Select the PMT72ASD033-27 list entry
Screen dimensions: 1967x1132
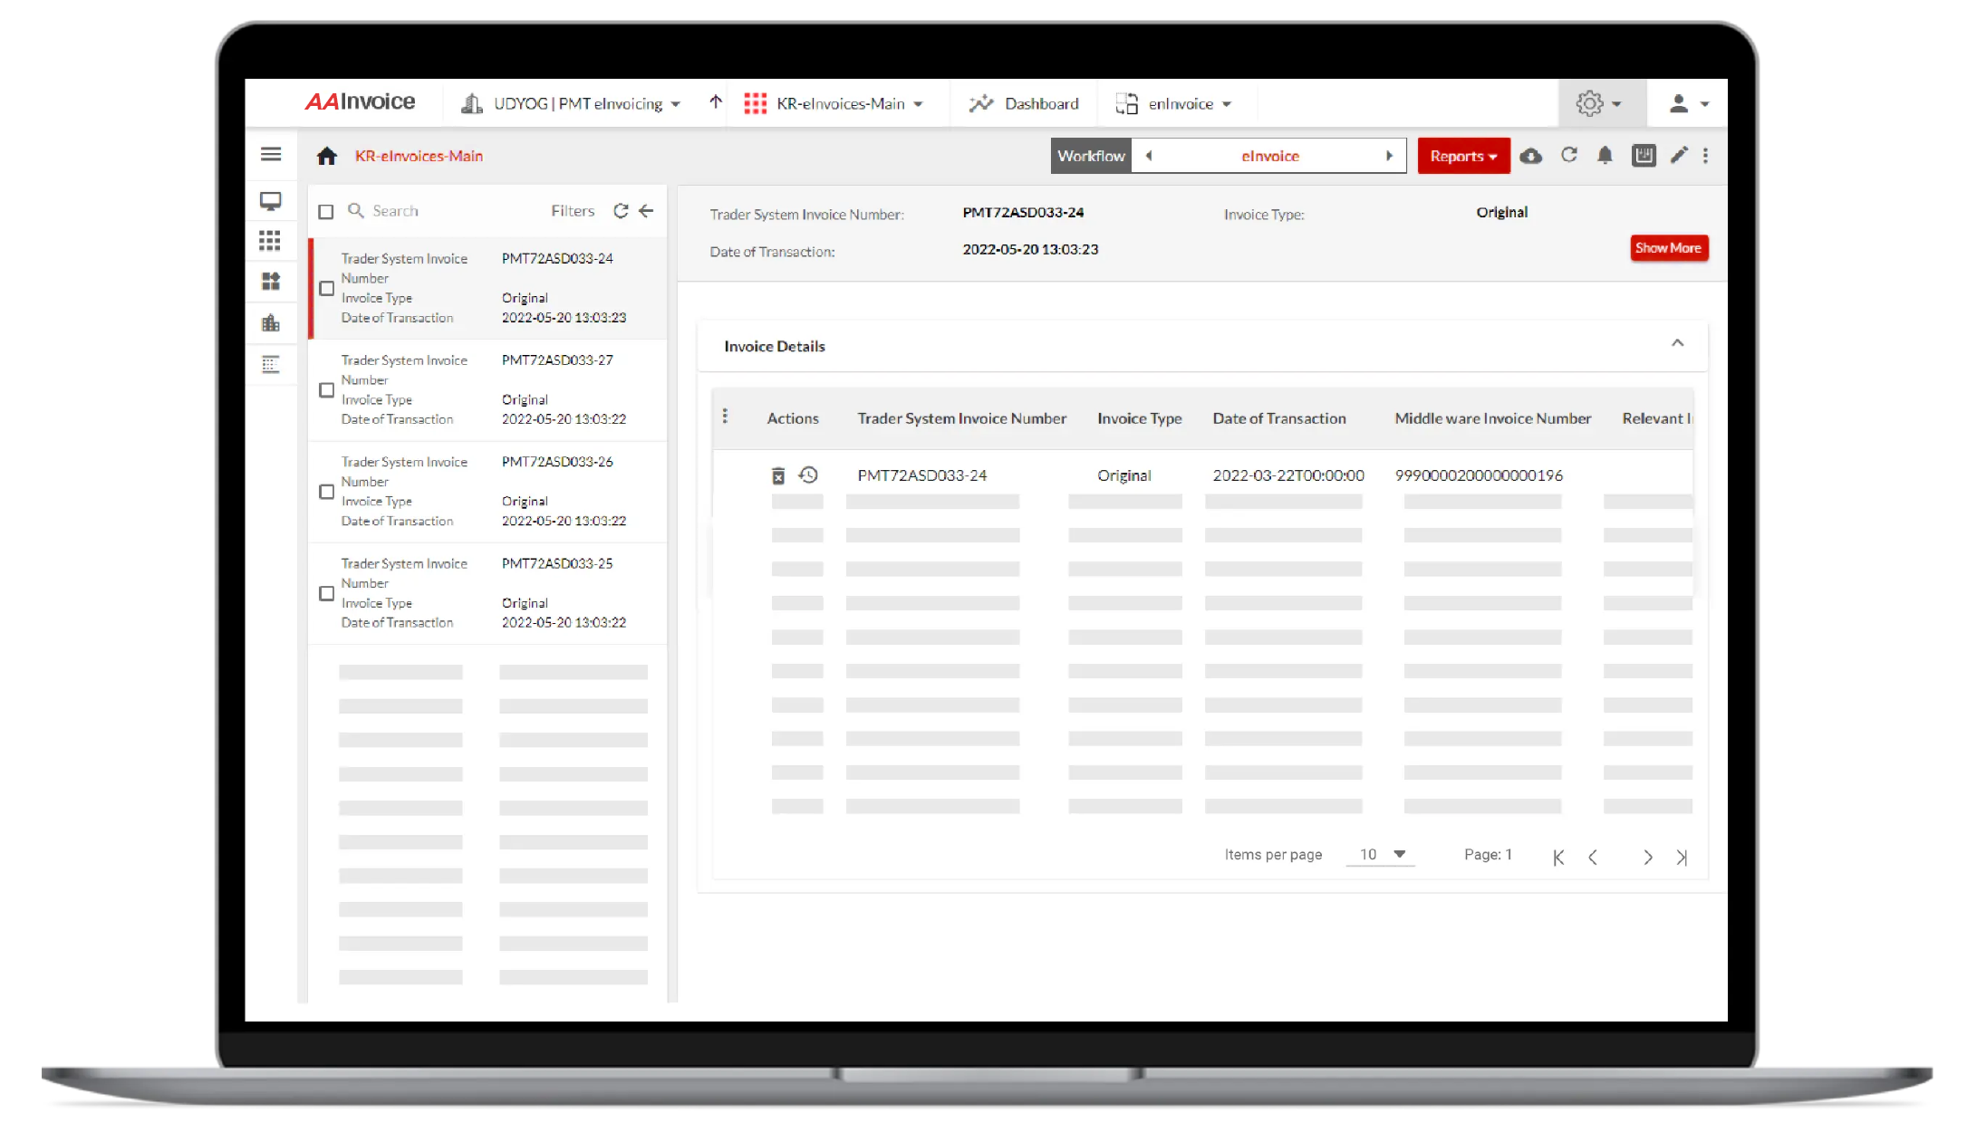(488, 390)
